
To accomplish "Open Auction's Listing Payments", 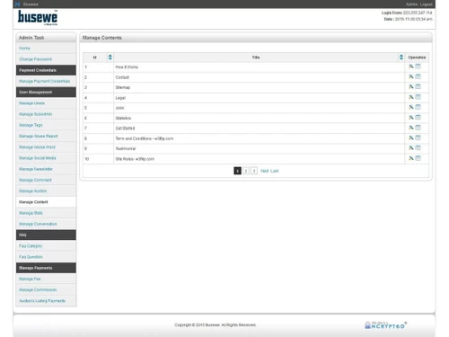I will pyautogui.click(x=42, y=301).
